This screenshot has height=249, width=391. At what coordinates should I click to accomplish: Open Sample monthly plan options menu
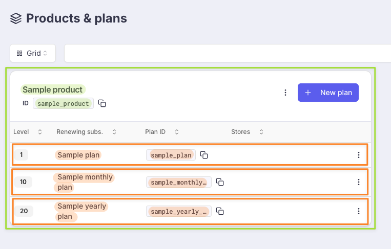tap(359, 182)
